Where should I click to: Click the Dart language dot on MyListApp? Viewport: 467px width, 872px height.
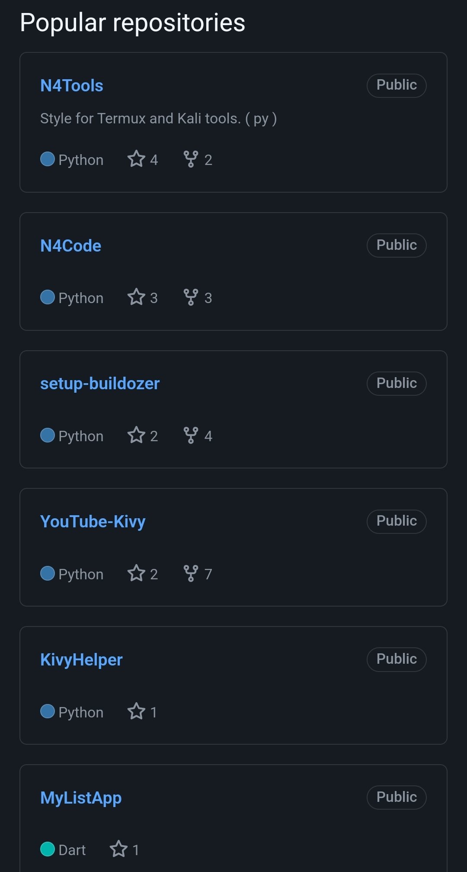click(x=48, y=849)
